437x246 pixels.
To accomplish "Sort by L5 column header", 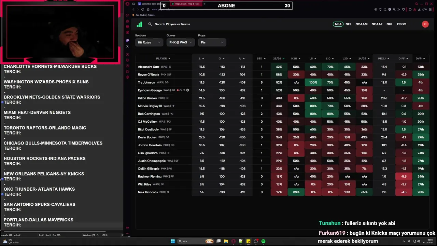I will [313, 58].
